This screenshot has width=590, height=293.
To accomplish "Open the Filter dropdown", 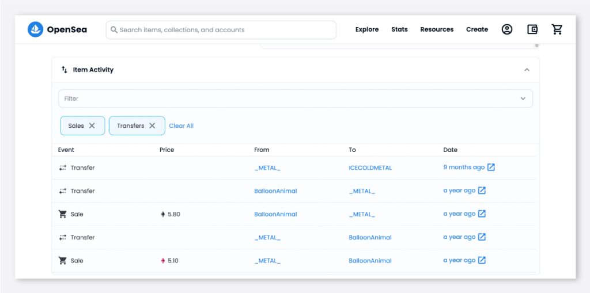I will click(x=296, y=98).
